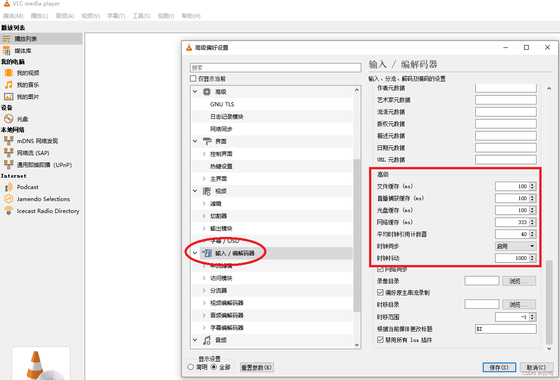
Task: Click the 文件缓存 (ms) value field
Action: coord(512,186)
